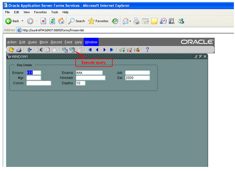The width and height of the screenshot is (235, 171).
Task: Click the Cancel Query icon
Action: coord(80,50)
